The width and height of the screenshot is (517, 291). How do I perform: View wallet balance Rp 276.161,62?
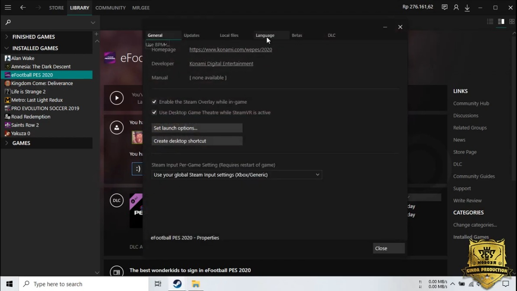(x=418, y=7)
